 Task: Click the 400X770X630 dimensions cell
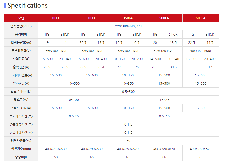[56, 149]
